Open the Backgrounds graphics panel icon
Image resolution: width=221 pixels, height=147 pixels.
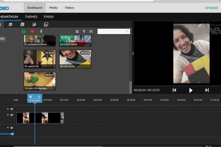point(46,24)
